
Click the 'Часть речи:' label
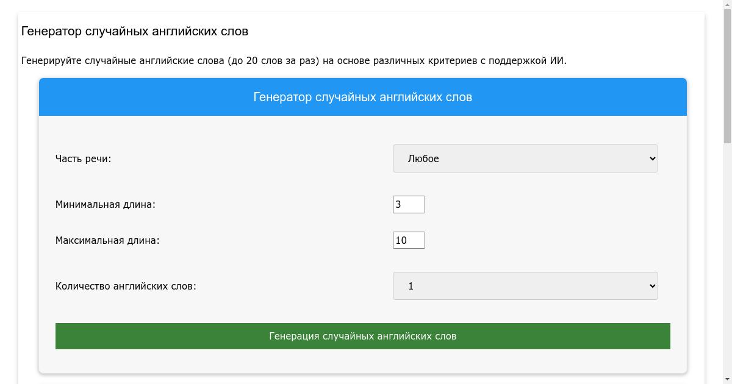pyautogui.click(x=84, y=158)
